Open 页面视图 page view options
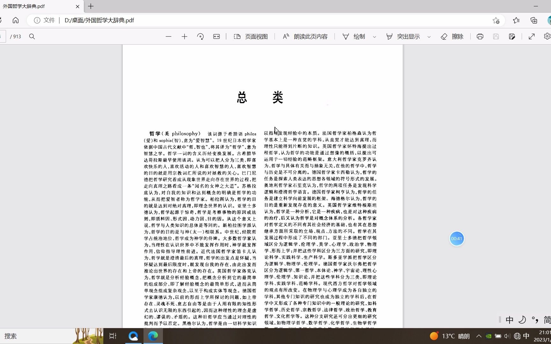 [251, 37]
